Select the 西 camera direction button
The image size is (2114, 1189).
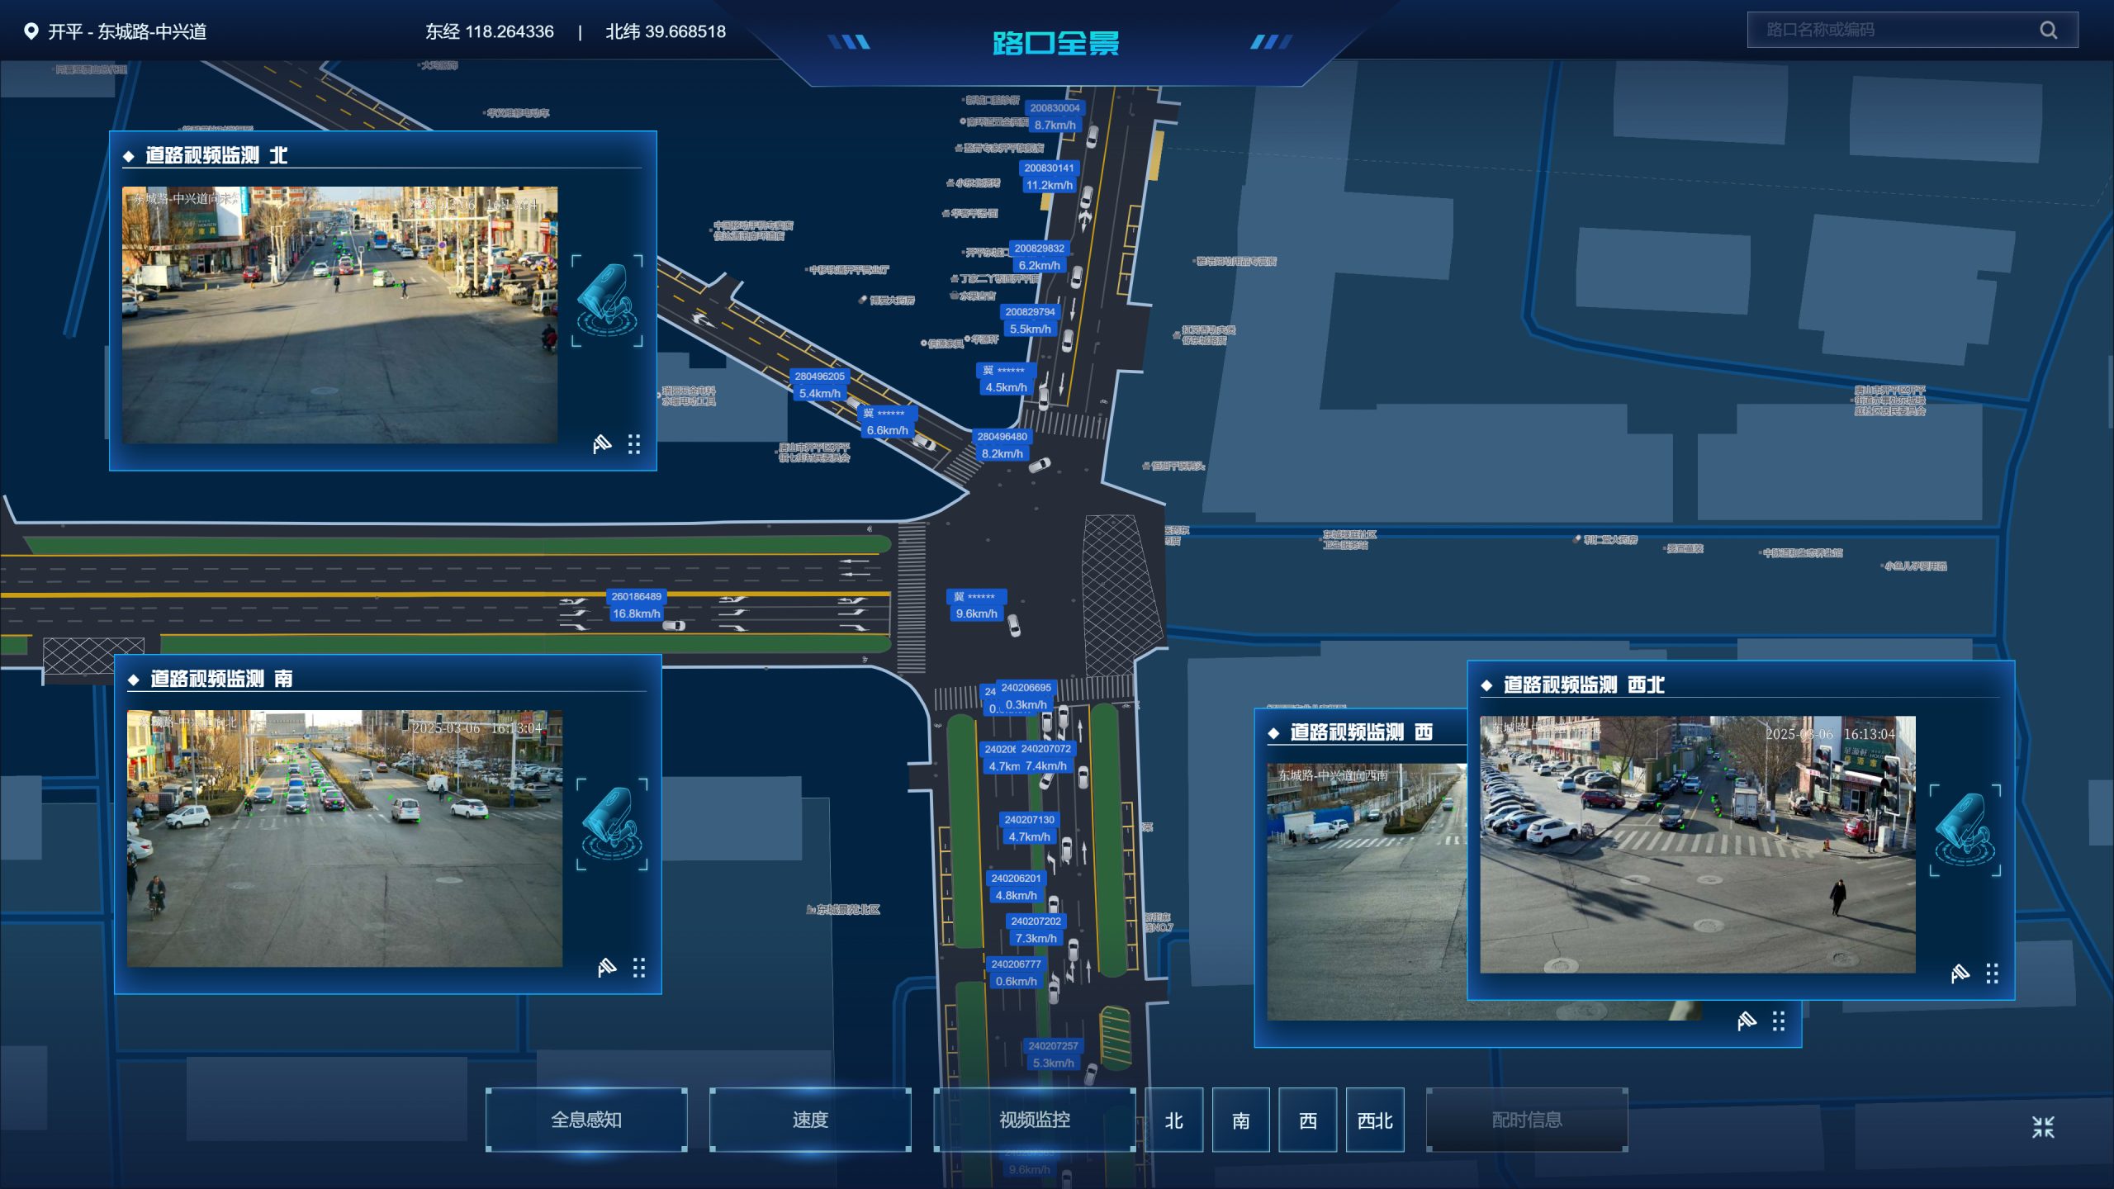pos(1307,1120)
